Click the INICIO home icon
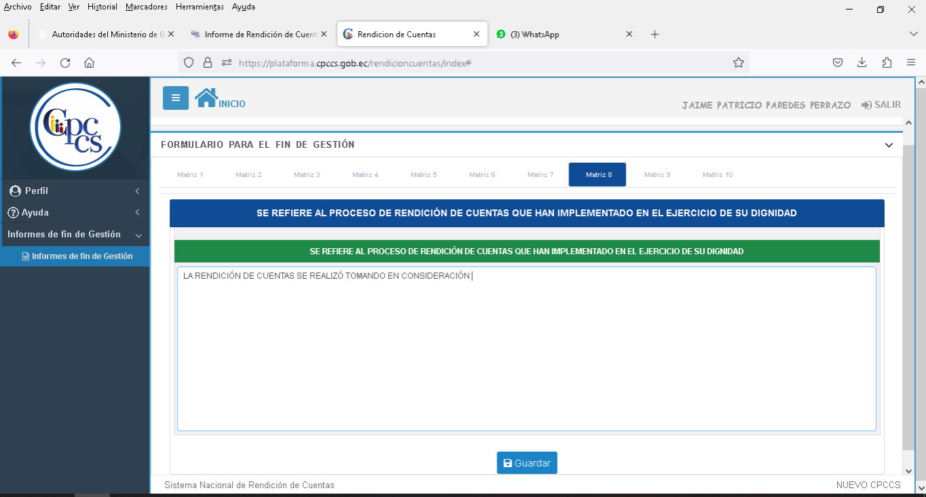926x497 pixels. click(206, 98)
